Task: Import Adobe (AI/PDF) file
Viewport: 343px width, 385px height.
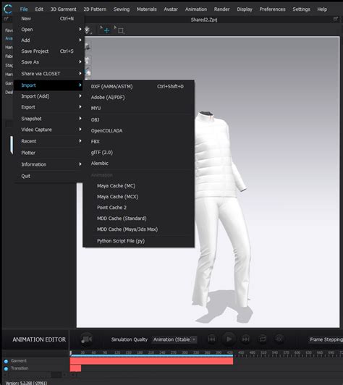Action: click(x=139, y=97)
